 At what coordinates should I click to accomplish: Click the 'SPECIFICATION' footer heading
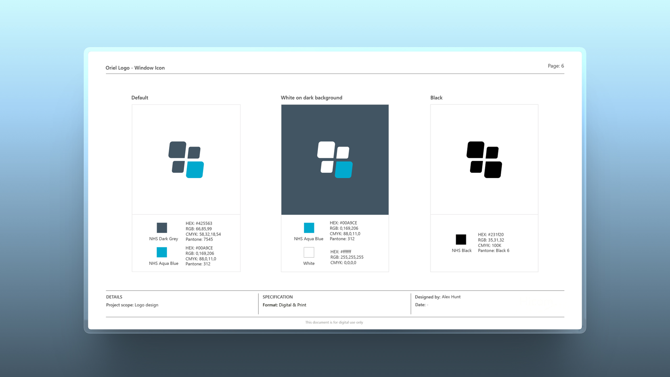click(x=278, y=297)
